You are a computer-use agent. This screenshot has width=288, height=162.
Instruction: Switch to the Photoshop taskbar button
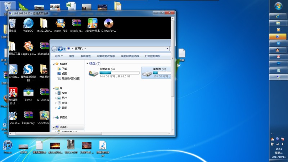coord(278,64)
